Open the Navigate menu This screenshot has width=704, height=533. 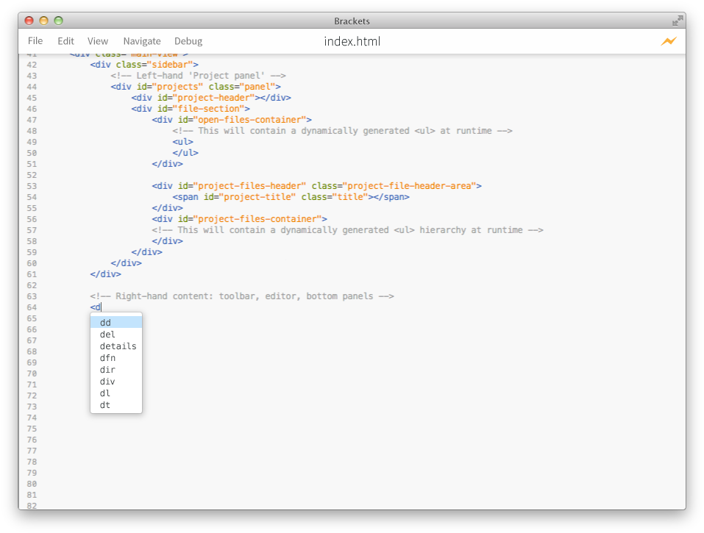click(x=142, y=41)
